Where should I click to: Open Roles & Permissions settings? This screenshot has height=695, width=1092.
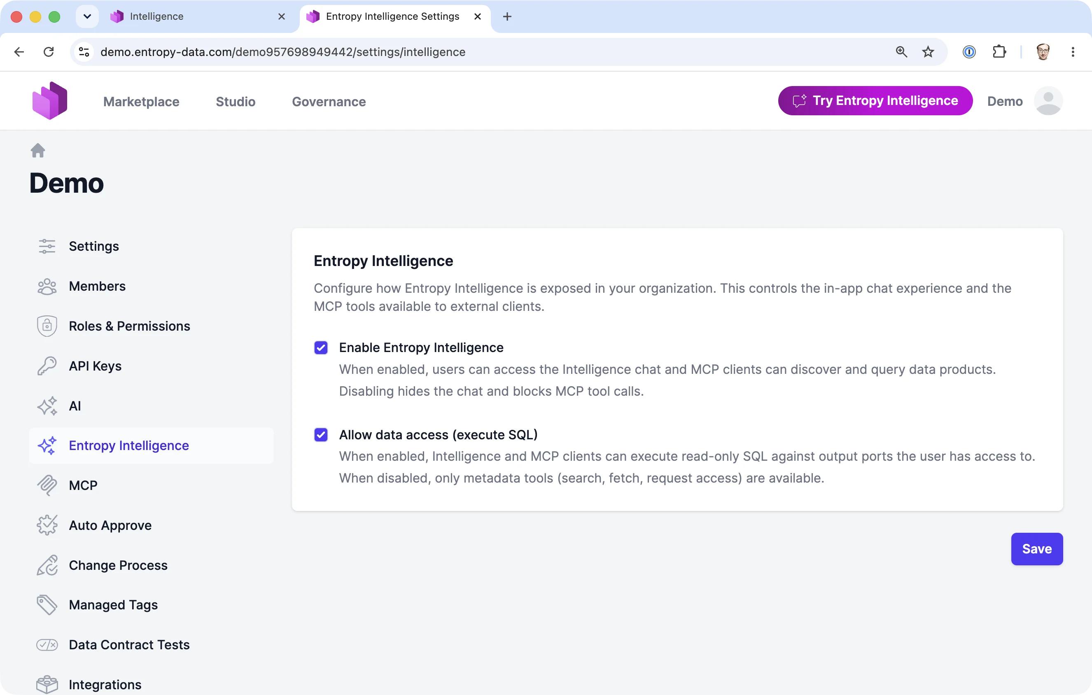pos(151,326)
